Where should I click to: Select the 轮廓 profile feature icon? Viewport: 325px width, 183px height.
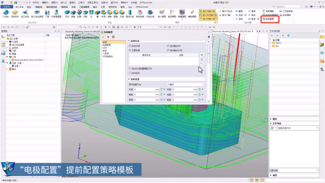coord(79,14)
